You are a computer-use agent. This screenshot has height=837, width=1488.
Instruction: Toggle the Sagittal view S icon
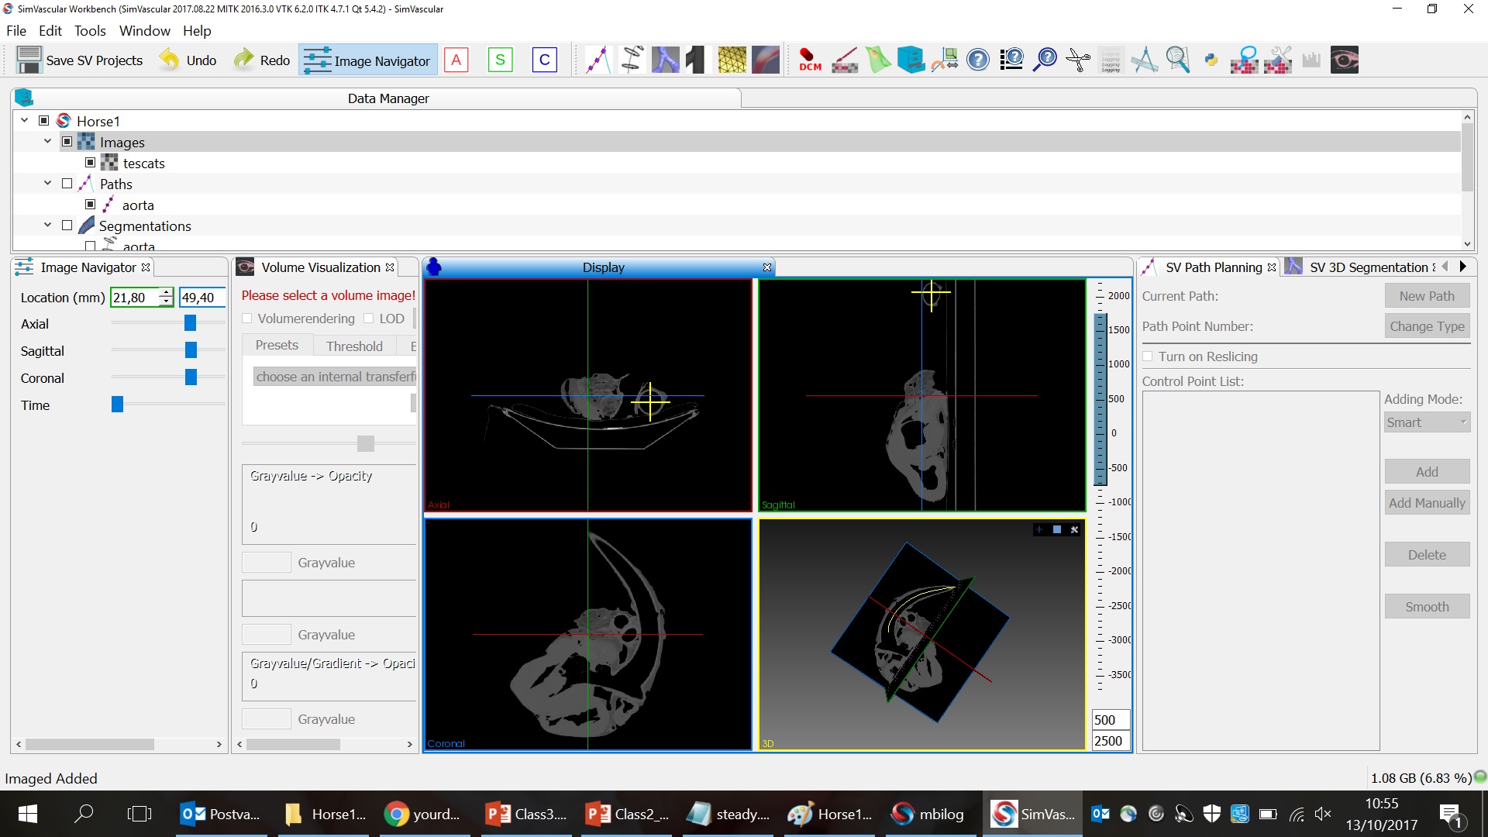coord(500,60)
